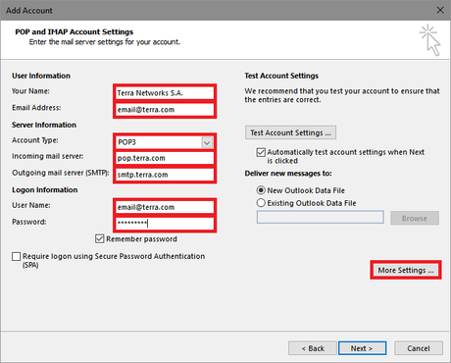451x363 pixels.
Task: Select New Outlook Data File radio button
Action: click(261, 190)
